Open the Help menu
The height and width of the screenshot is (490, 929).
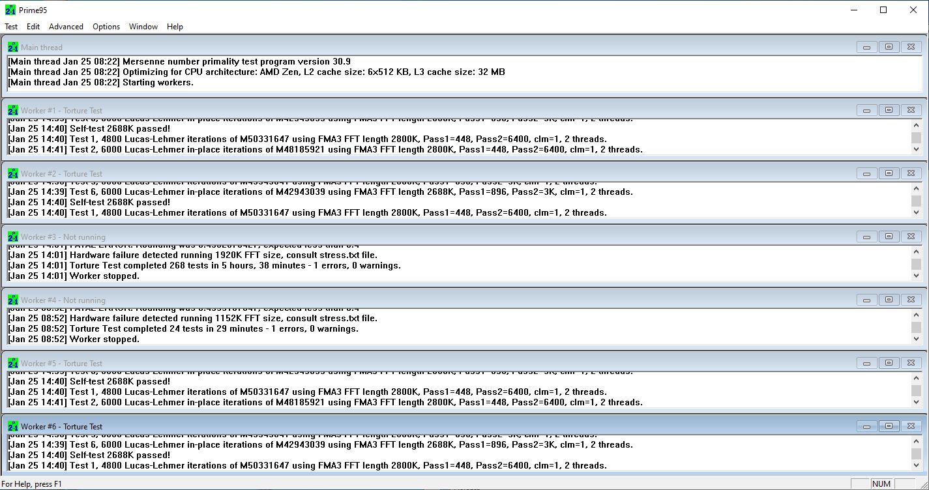pyautogui.click(x=175, y=27)
